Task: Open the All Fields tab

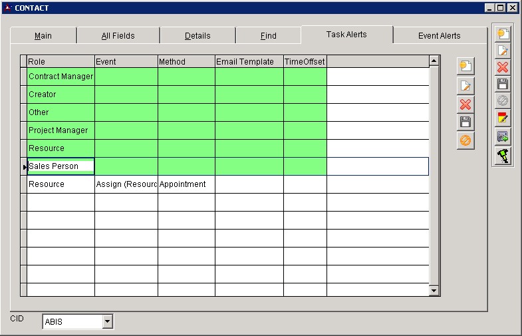Action: coord(118,36)
